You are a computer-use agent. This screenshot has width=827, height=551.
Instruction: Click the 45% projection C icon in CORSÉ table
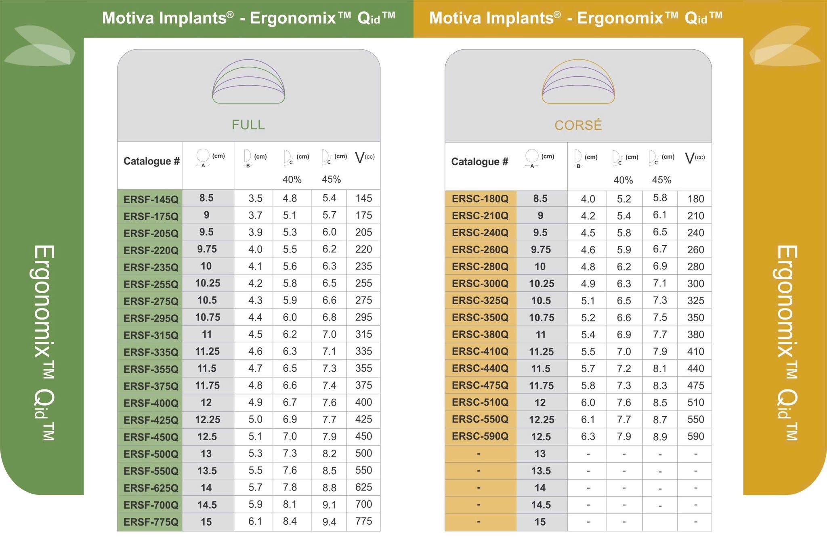653,158
